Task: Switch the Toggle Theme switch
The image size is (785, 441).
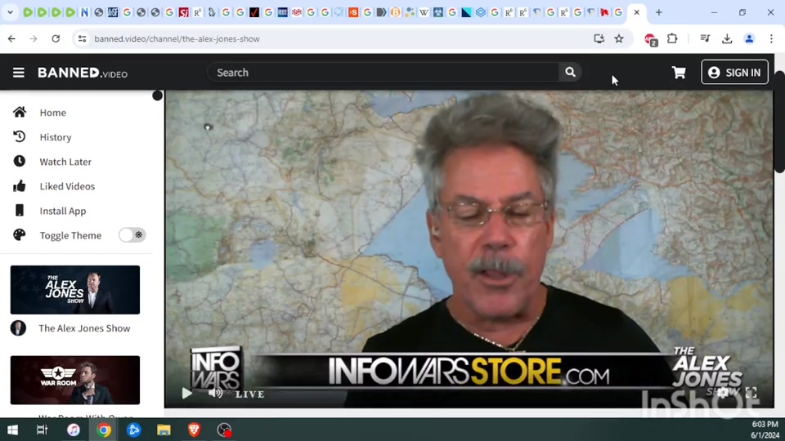Action: tap(132, 235)
